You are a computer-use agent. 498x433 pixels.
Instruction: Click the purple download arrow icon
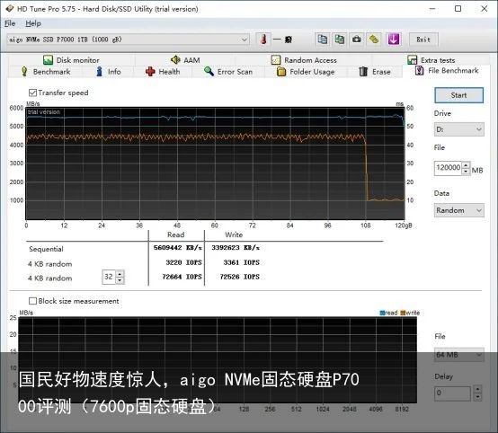(394, 40)
